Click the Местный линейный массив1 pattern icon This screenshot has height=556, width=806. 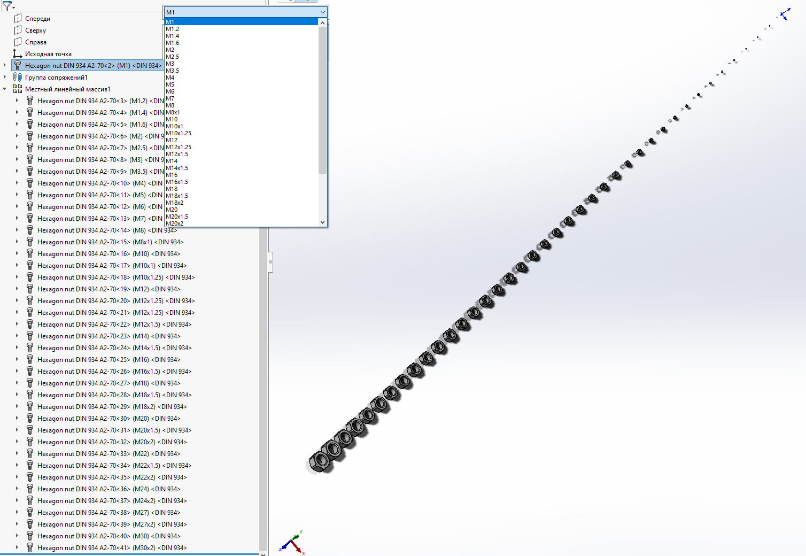(18, 89)
